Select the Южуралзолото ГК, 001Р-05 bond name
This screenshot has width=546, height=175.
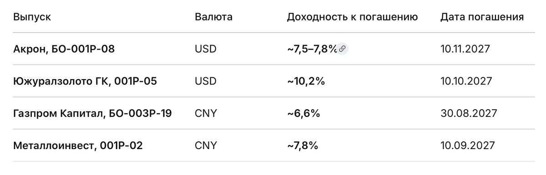click(x=86, y=81)
